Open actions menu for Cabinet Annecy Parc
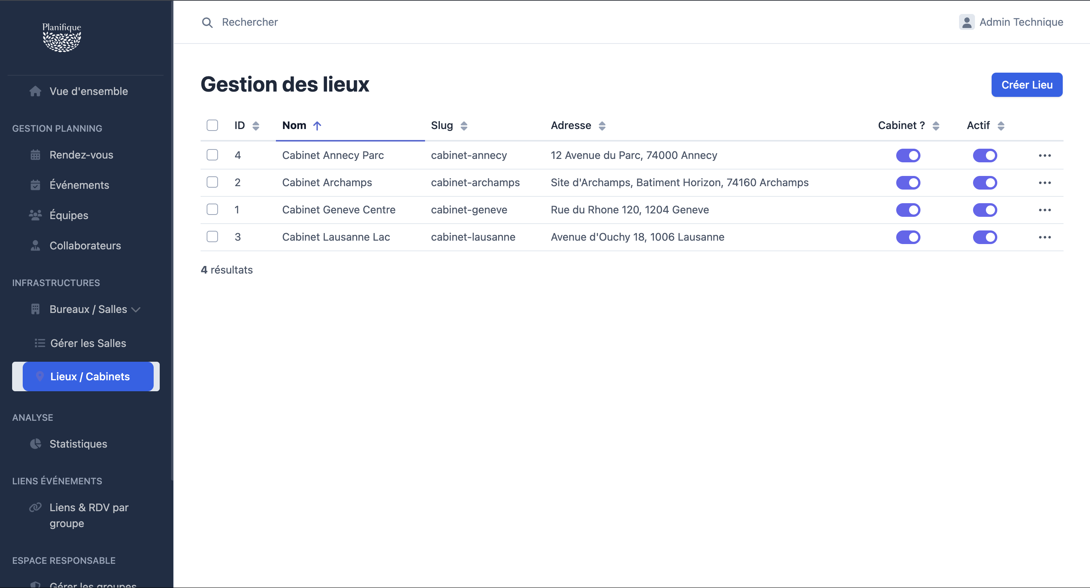The image size is (1090, 588). (1045, 156)
